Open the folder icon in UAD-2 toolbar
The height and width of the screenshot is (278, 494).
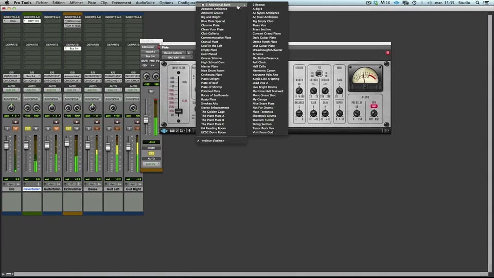(x=182, y=131)
